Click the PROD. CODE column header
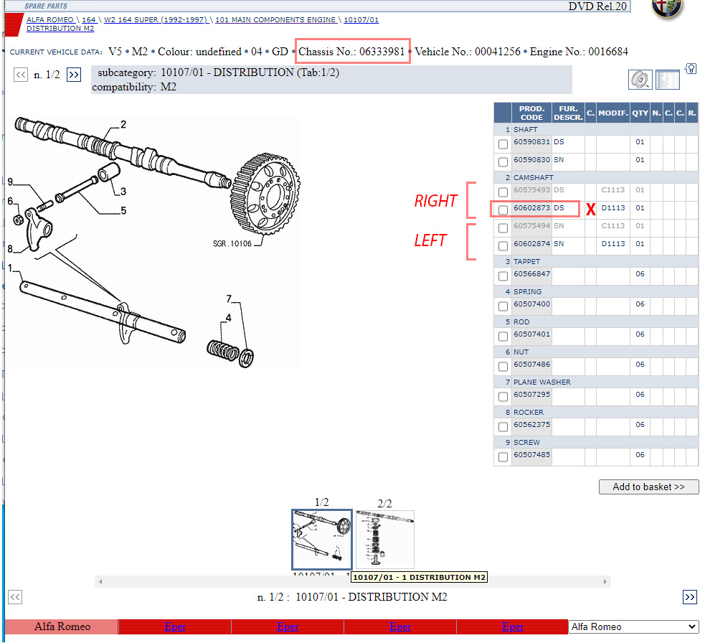 pyautogui.click(x=532, y=113)
